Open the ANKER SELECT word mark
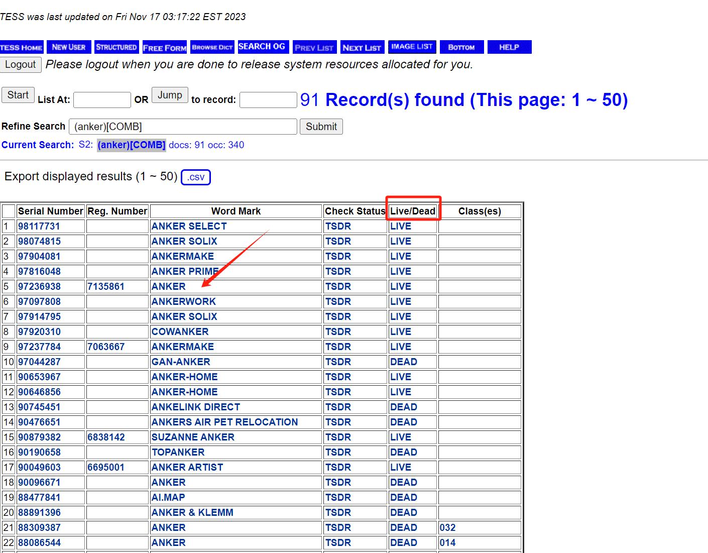 click(189, 227)
